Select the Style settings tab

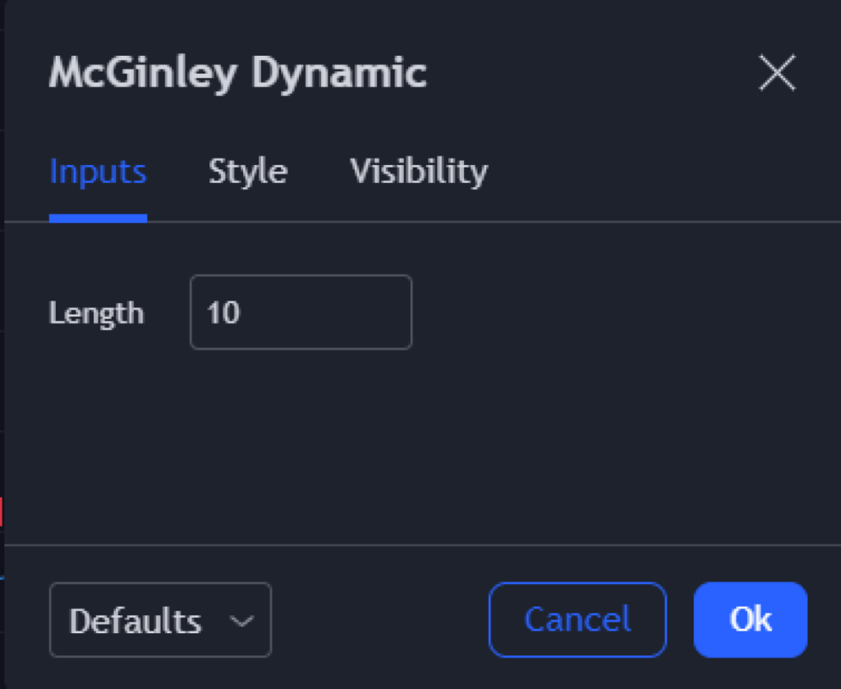pos(247,172)
